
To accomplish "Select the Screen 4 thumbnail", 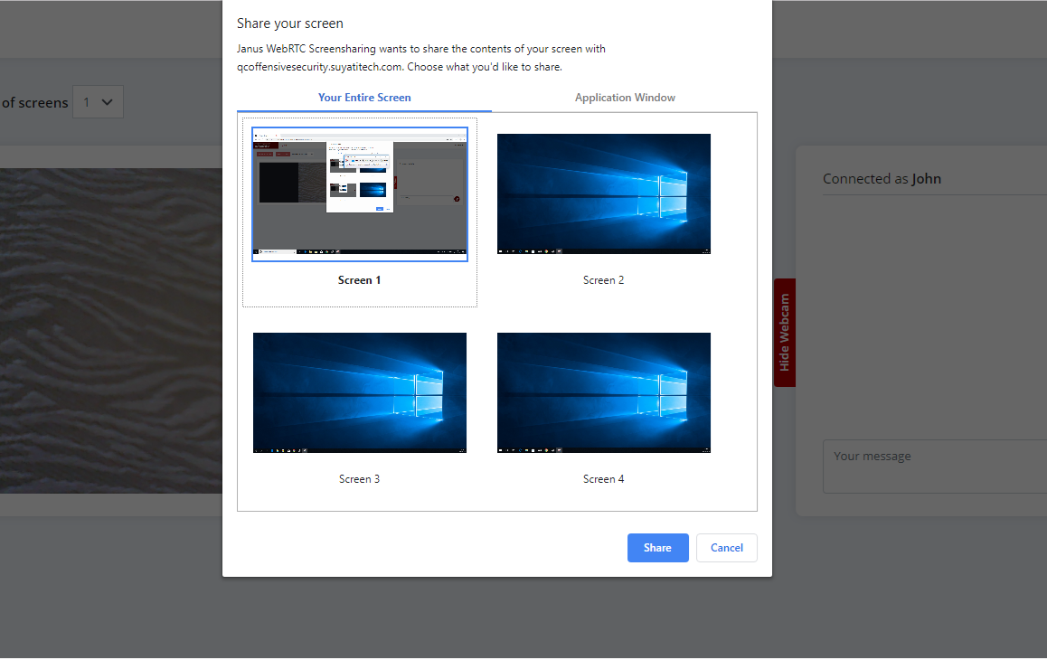I will click(x=603, y=392).
